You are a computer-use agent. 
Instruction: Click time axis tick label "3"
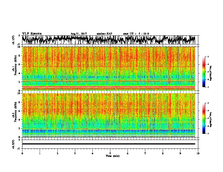point(75,153)
